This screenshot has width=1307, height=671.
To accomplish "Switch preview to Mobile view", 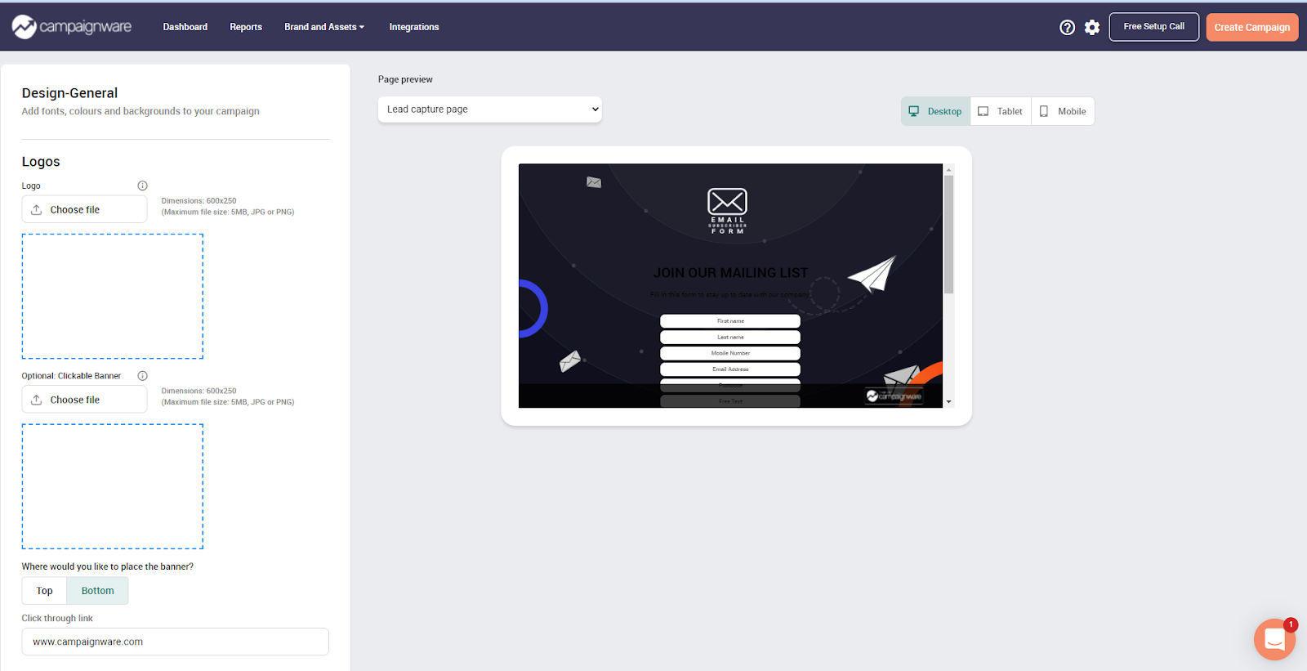I will pyautogui.click(x=1063, y=111).
